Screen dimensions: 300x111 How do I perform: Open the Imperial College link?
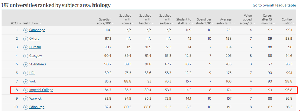pos(41,90)
